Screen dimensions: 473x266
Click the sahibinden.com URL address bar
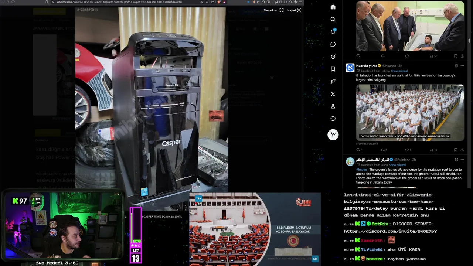point(119,2)
